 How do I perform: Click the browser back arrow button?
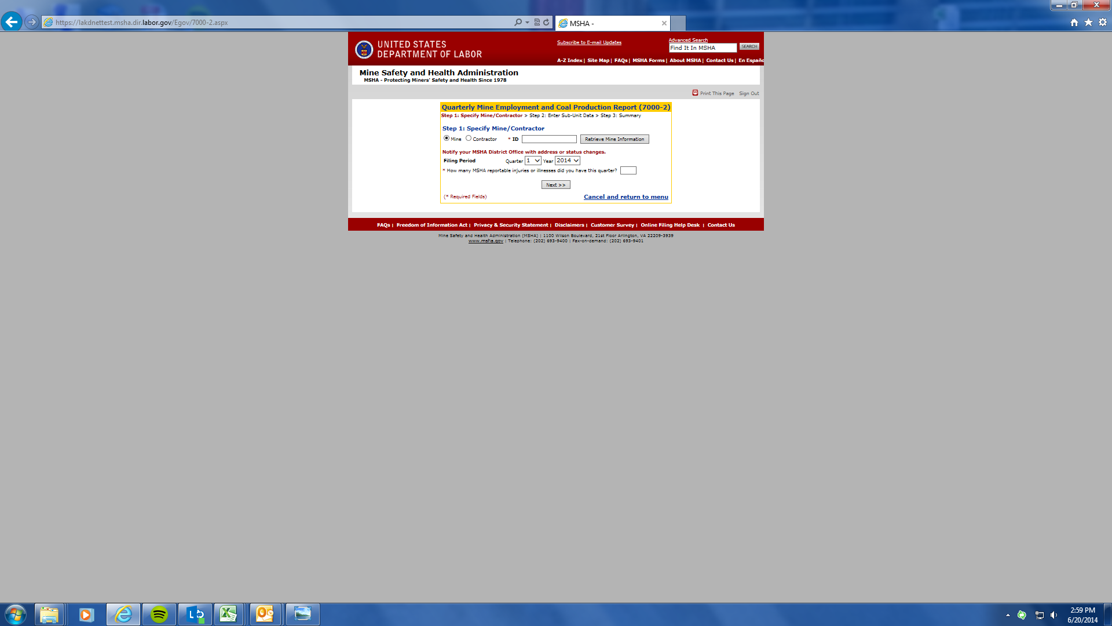click(12, 22)
